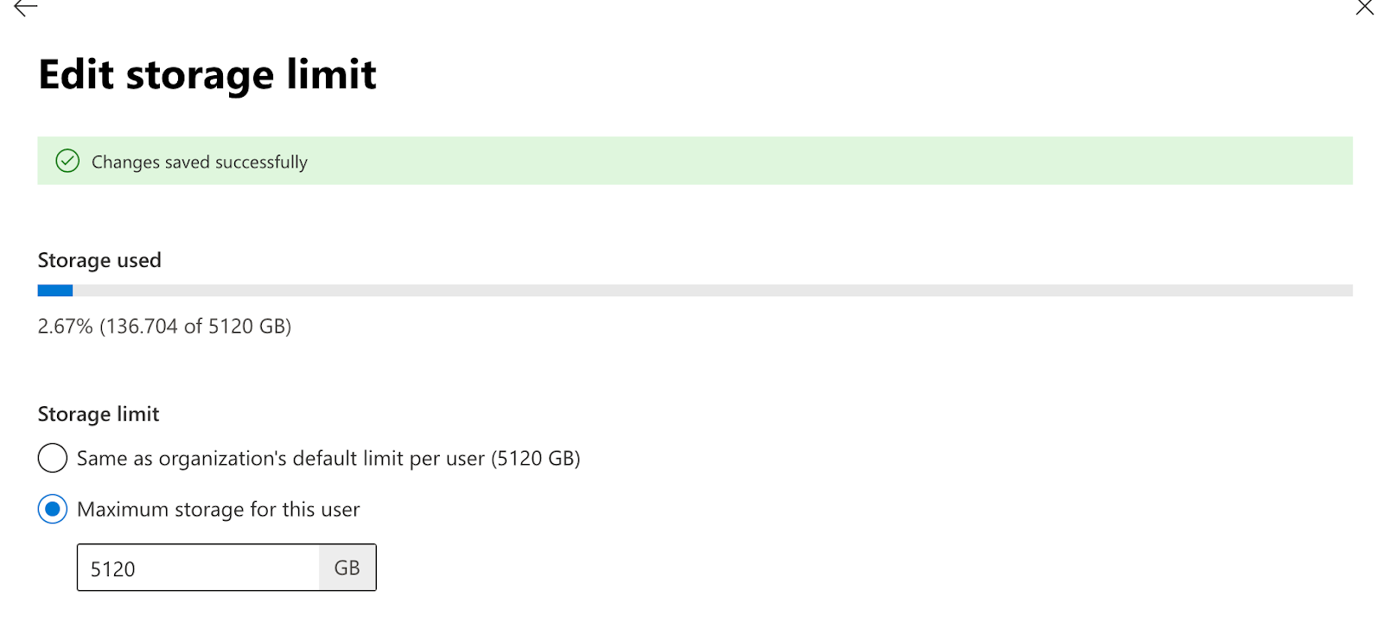
Task: Click the GB unit suffix box
Action: click(347, 568)
